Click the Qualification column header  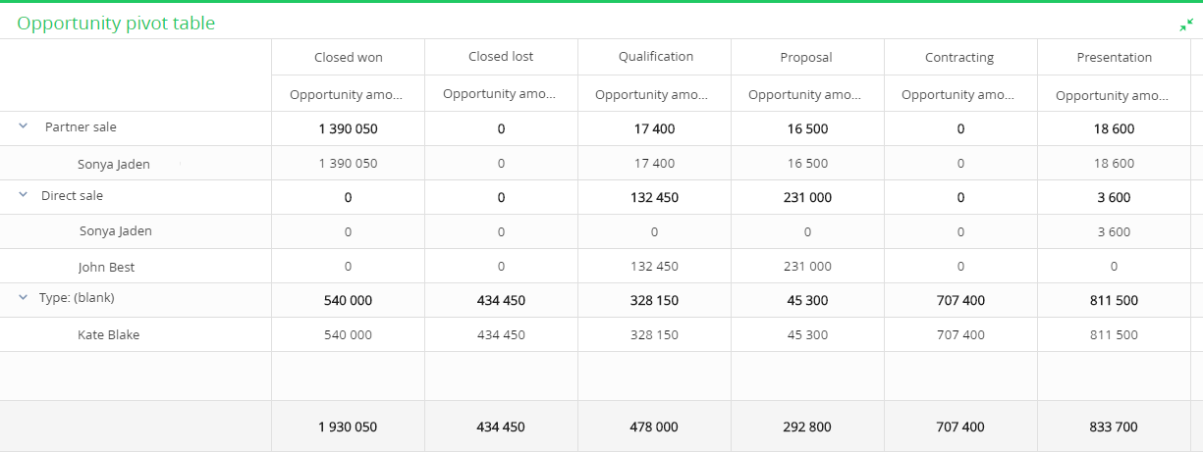(656, 56)
